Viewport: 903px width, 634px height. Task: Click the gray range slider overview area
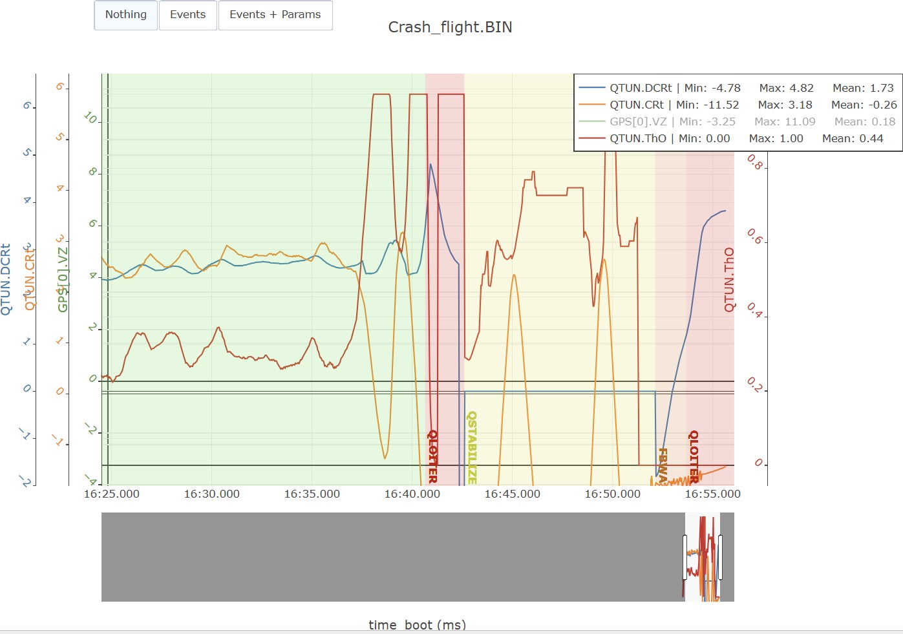pyautogui.click(x=393, y=557)
